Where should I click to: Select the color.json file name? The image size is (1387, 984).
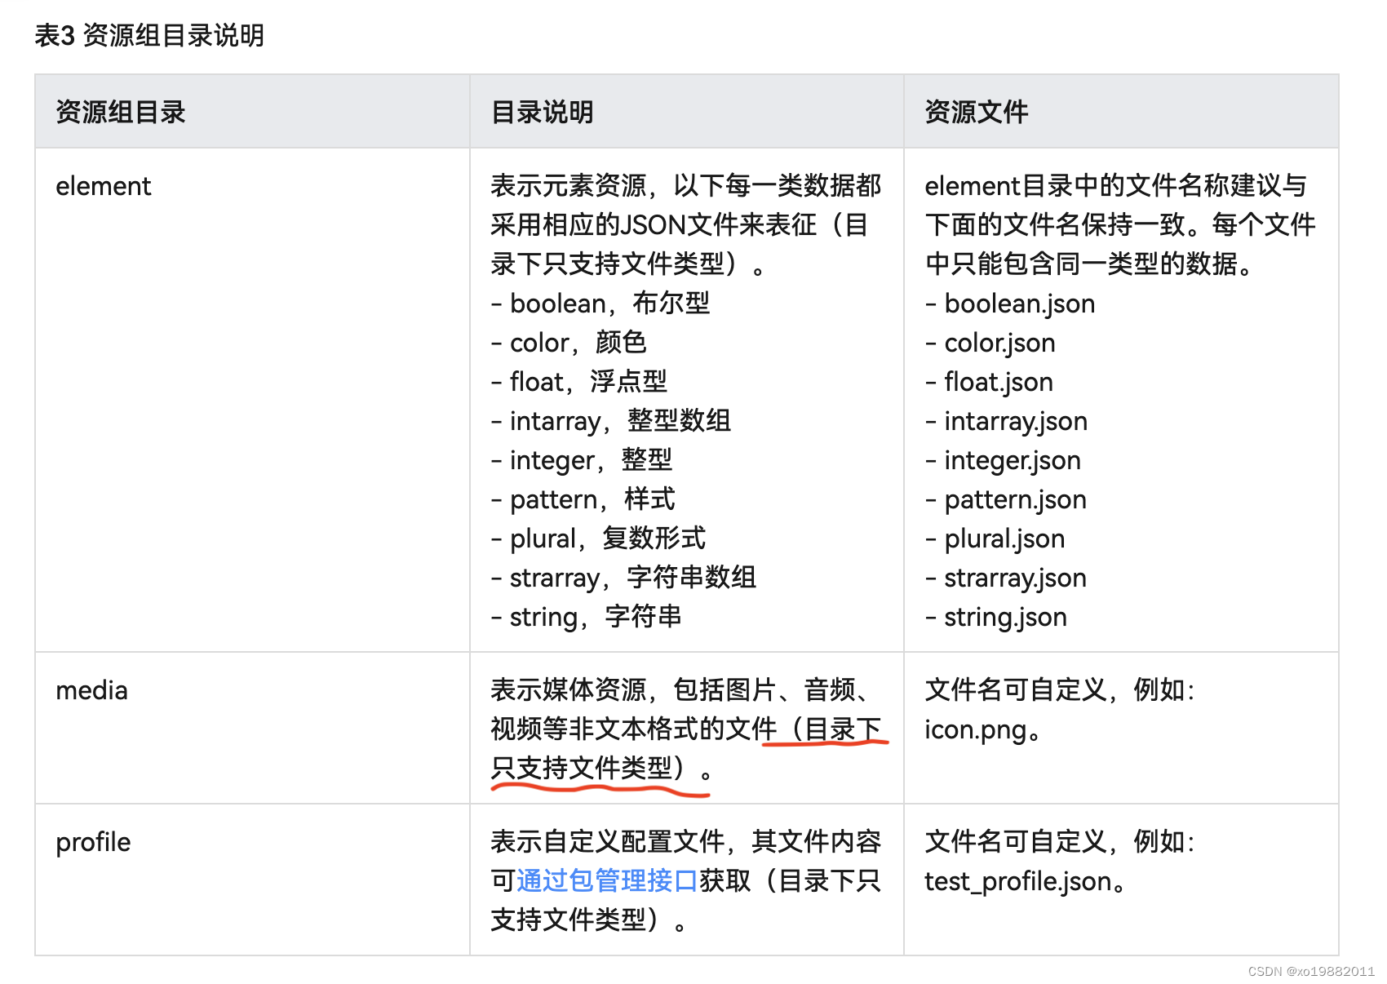[999, 342]
